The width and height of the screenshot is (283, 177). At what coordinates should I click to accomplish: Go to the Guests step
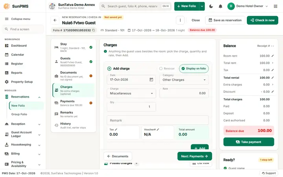point(74,62)
